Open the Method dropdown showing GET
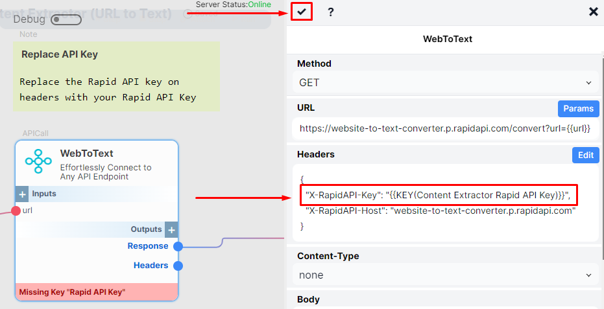This screenshot has height=309, width=604. [445, 82]
